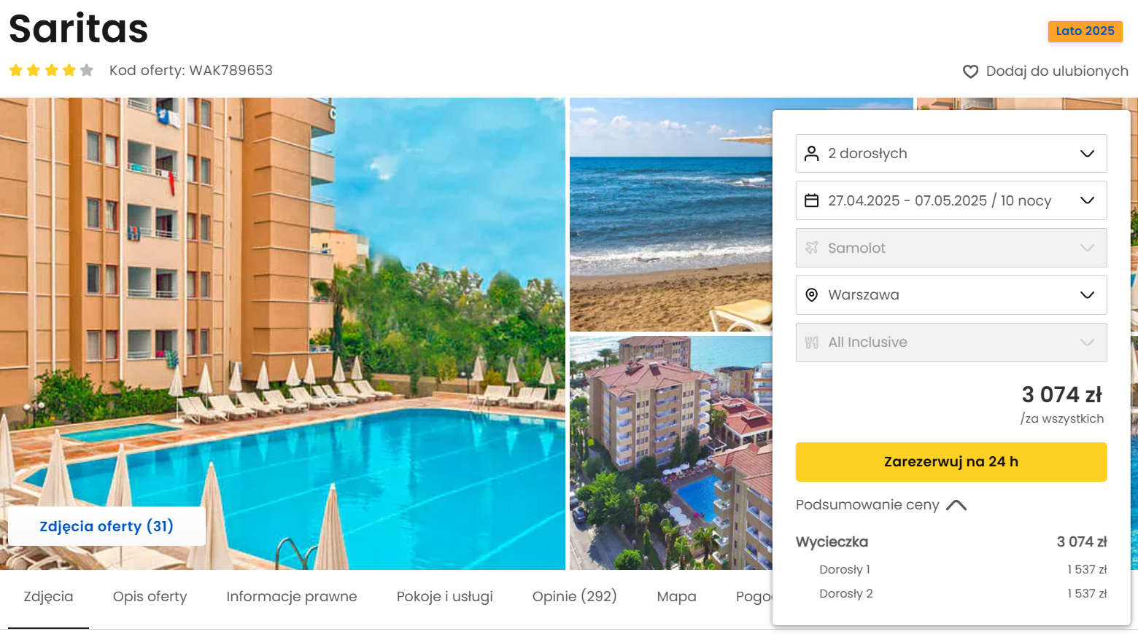Click the Lato 2025 badge
1138x634 pixels.
tap(1085, 31)
